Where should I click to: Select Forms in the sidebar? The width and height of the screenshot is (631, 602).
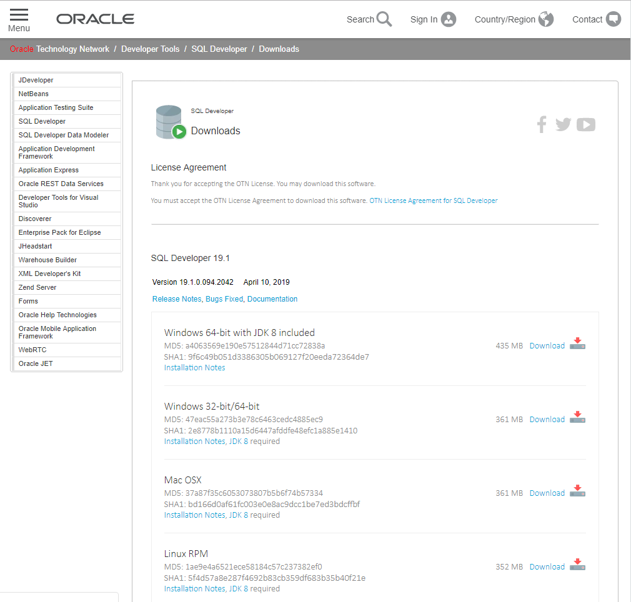click(67, 301)
